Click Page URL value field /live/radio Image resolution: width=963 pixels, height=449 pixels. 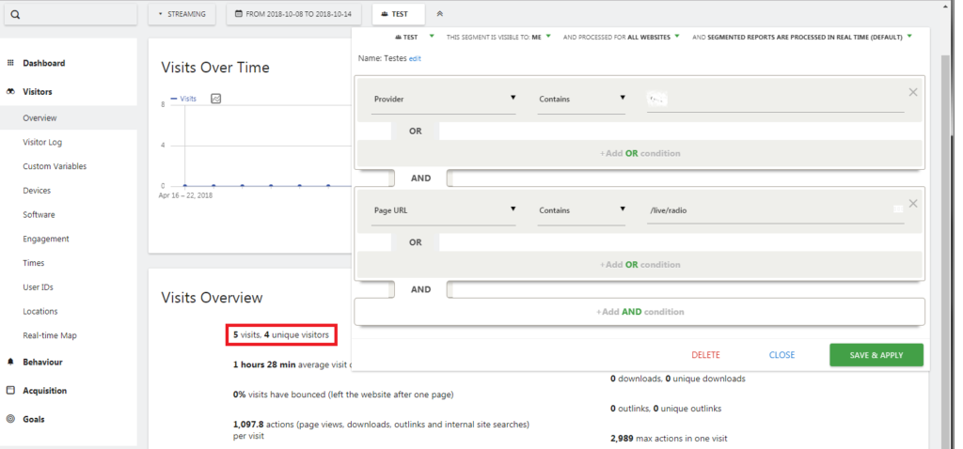775,210
